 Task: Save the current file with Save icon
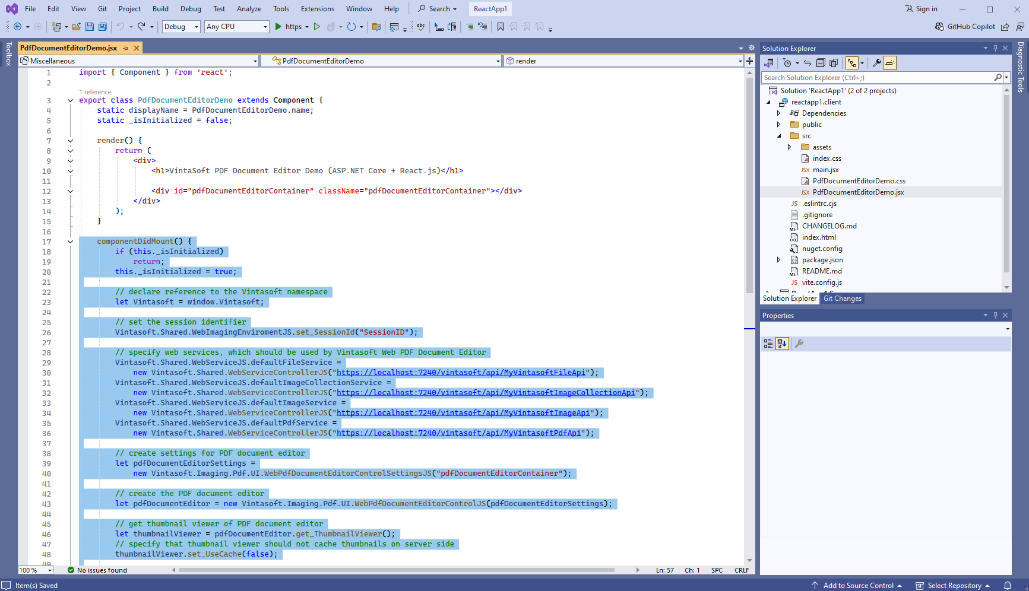pos(90,27)
